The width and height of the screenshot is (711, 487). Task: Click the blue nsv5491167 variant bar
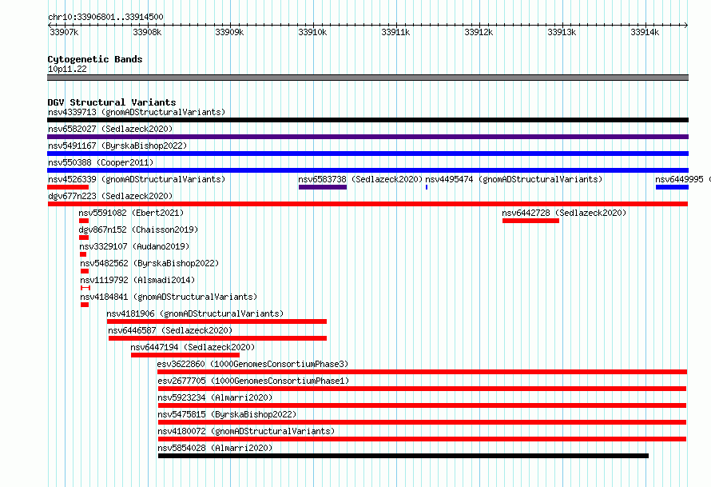pos(367,154)
